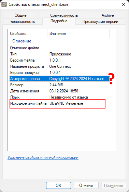Viewport: 129px width, 192px height.
Task: Open Удаление свойств и личной информации link
Action: click(43, 157)
